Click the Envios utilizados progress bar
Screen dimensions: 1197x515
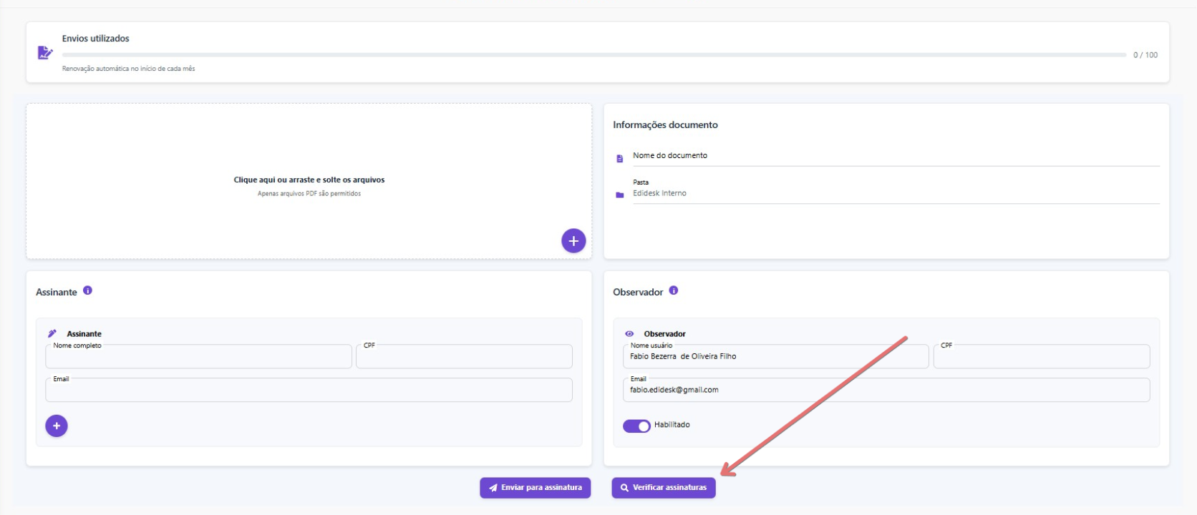coord(593,55)
